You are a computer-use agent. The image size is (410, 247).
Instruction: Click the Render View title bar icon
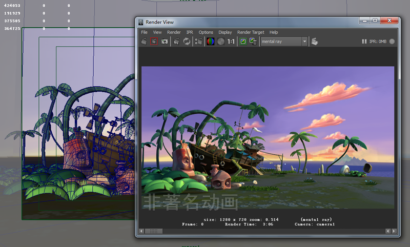(141, 22)
